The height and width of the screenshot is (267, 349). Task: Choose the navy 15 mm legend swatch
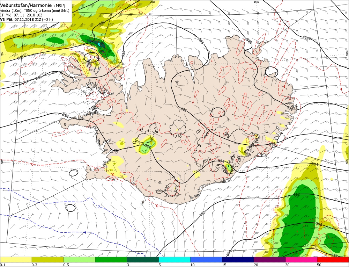pyautogui.click(x=238, y=260)
